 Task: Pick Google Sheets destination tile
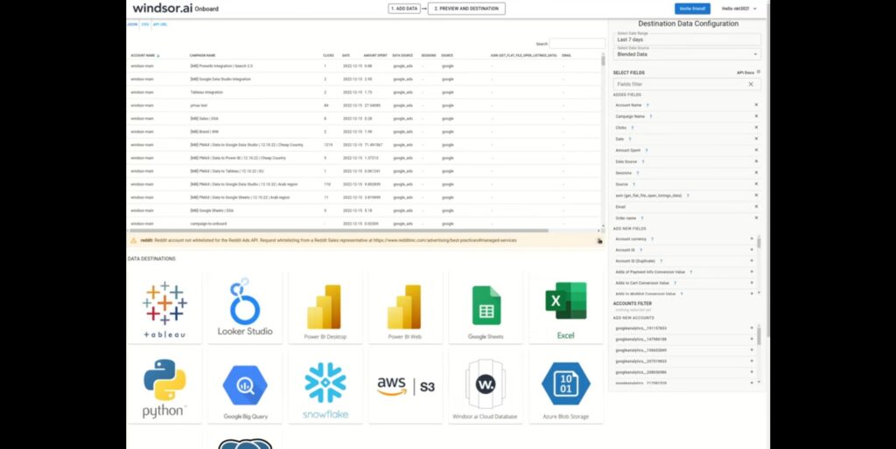pos(486,308)
